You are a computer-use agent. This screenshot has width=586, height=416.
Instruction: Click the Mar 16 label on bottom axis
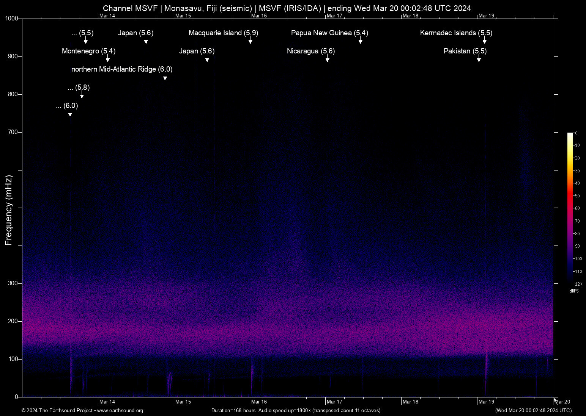coord(259,402)
